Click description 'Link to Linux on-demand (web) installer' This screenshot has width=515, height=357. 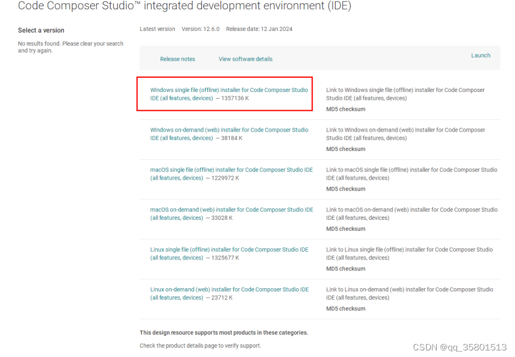tap(410, 294)
